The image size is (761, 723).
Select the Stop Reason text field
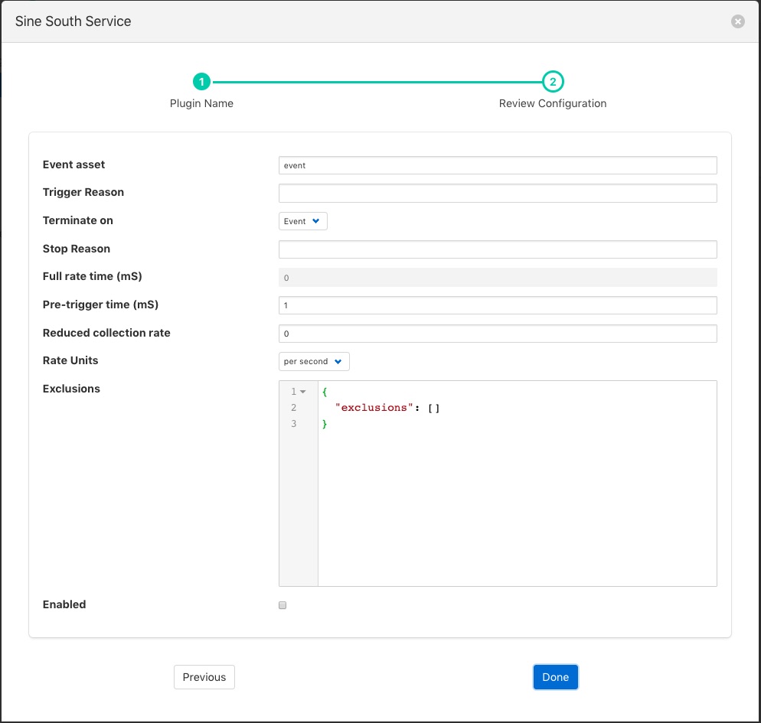point(498,249)
